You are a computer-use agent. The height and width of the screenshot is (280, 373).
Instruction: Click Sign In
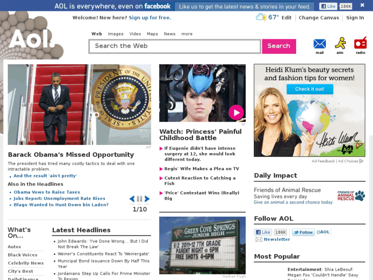355,17
